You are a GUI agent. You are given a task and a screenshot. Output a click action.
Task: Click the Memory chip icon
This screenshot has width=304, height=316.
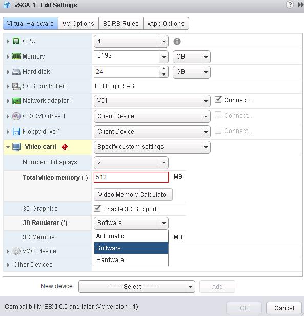coord(16,56)
